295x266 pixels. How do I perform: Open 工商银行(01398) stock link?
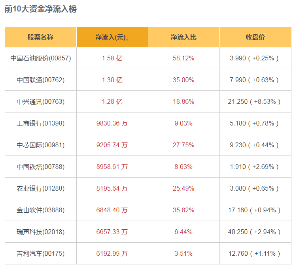(x=40, y=124)
